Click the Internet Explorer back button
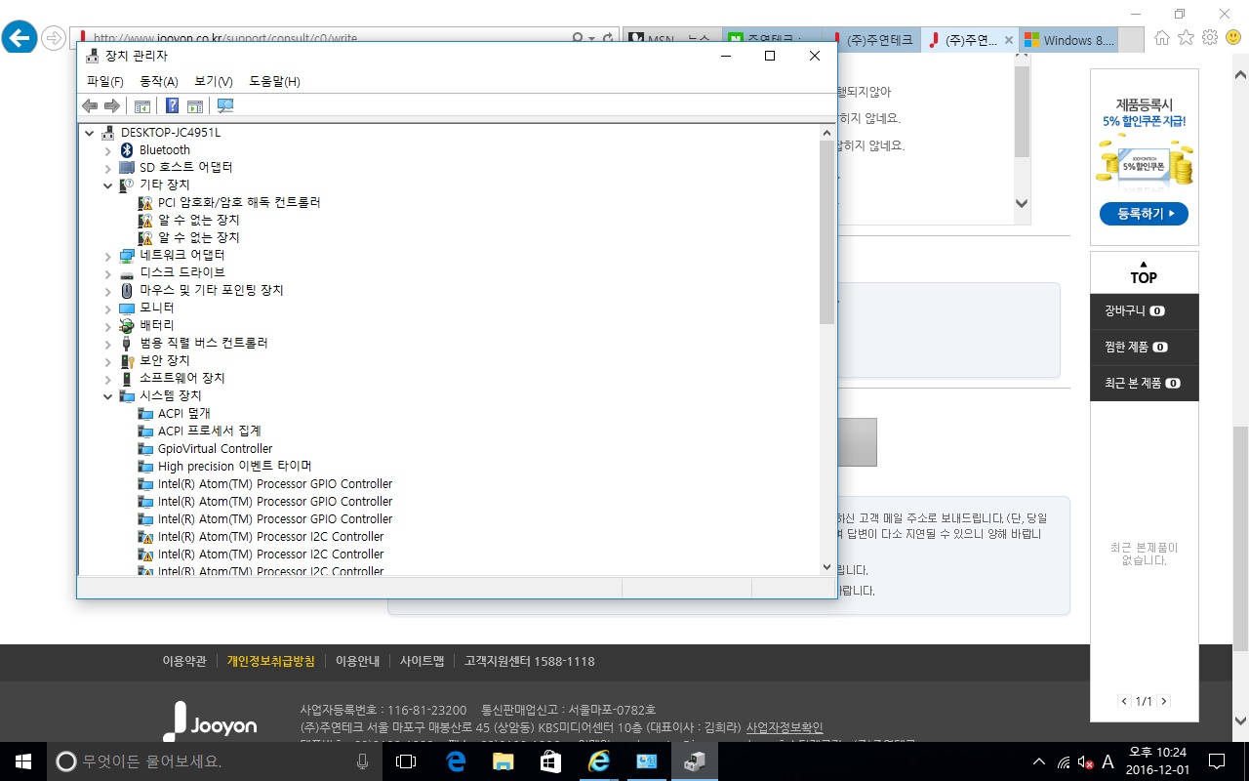 point(20,38)
